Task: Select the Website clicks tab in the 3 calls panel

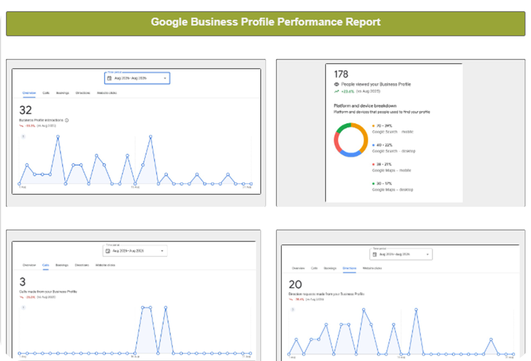Action: click(x=105, y=265)
